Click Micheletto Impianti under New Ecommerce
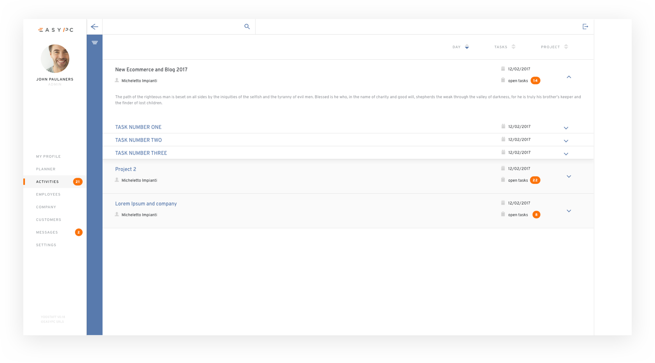655x363 pixels. [139, 81]
